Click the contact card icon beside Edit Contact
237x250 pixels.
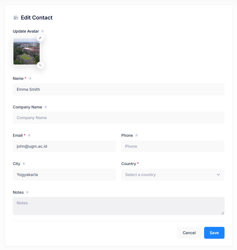[16, 18]
